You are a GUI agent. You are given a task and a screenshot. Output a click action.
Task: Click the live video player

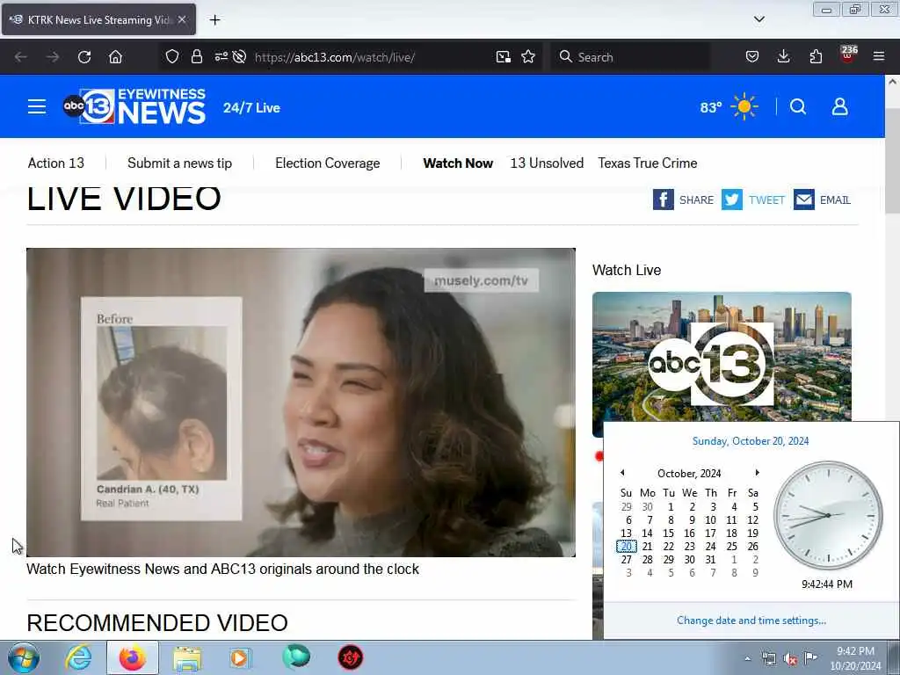301,403
